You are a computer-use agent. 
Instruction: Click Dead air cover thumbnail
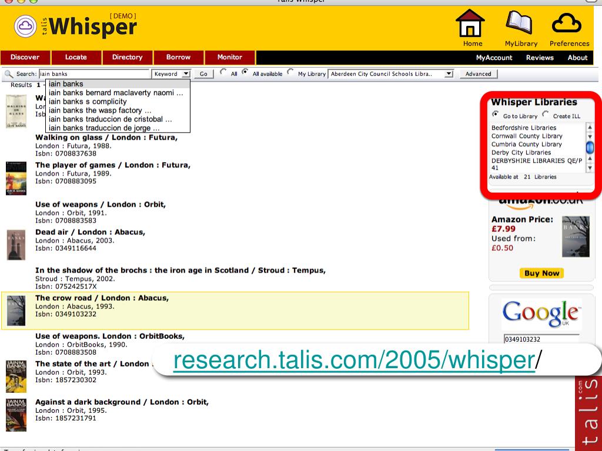click(16, 245)
